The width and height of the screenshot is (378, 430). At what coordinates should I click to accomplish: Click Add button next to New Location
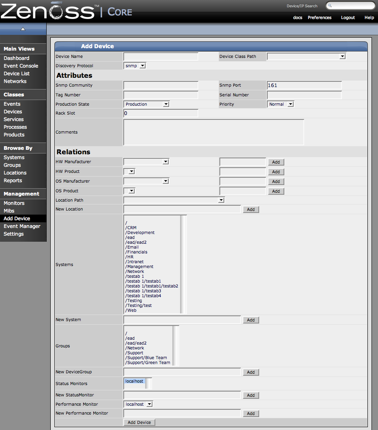[251, 209]
